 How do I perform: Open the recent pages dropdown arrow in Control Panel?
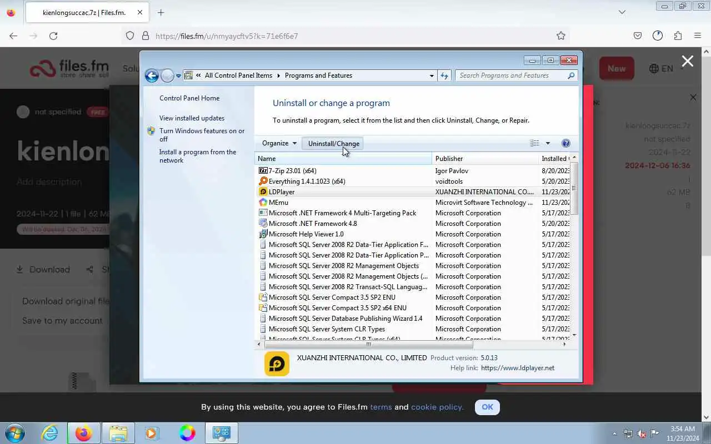[178, 76]
